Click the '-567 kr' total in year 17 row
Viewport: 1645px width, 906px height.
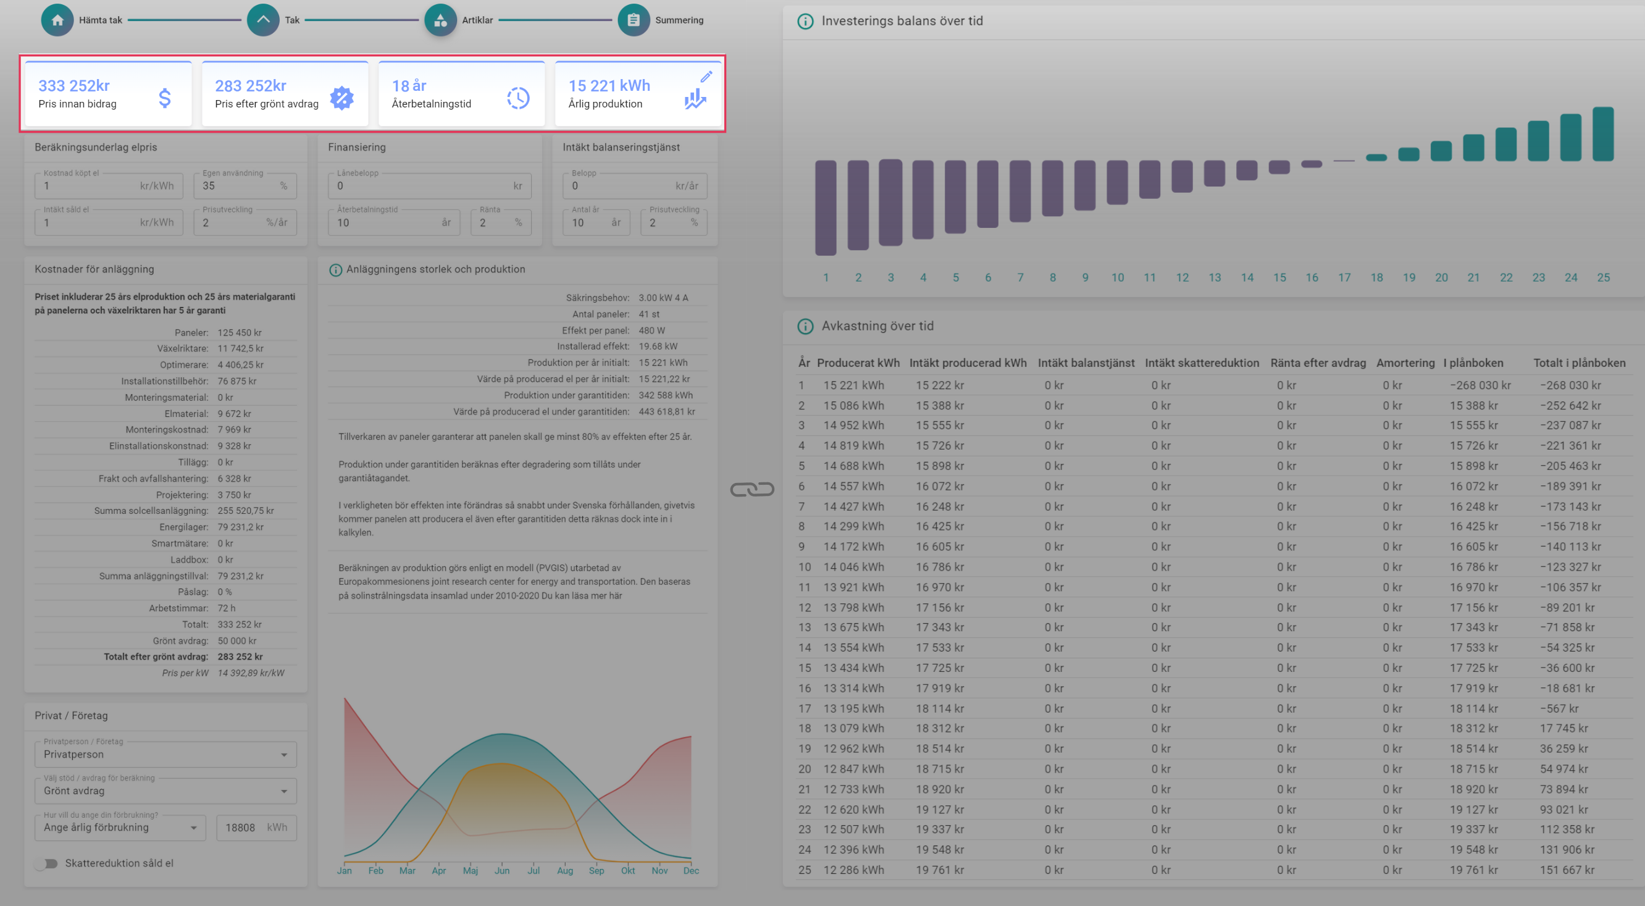1559,709
